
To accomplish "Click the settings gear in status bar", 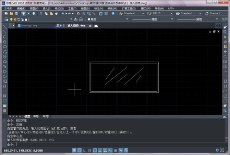I will pyautogui.click(x=217, y=150).
